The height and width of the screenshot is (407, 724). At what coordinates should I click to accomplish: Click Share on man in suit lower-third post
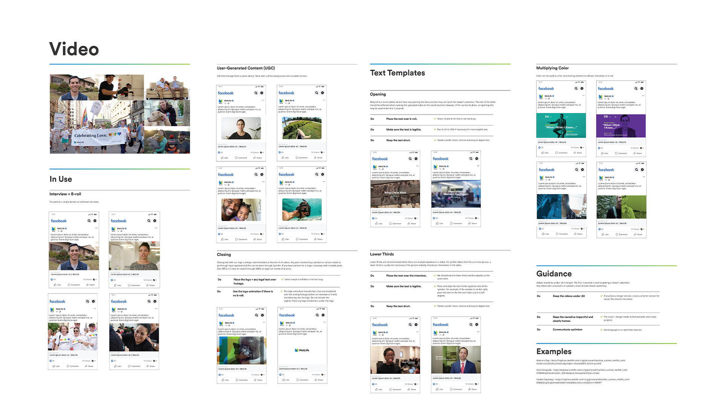tap(472, 389)
